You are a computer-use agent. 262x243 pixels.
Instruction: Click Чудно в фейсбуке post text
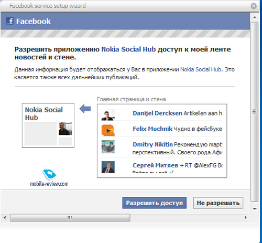point(198,129)
